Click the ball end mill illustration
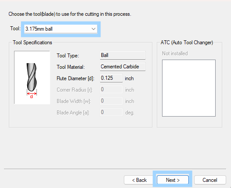231x188 pixels. click(32, 77)
